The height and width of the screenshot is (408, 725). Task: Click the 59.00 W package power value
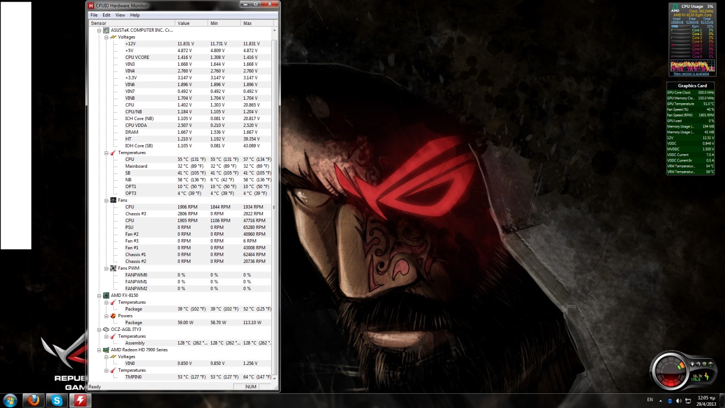click(x=185, y=322)
